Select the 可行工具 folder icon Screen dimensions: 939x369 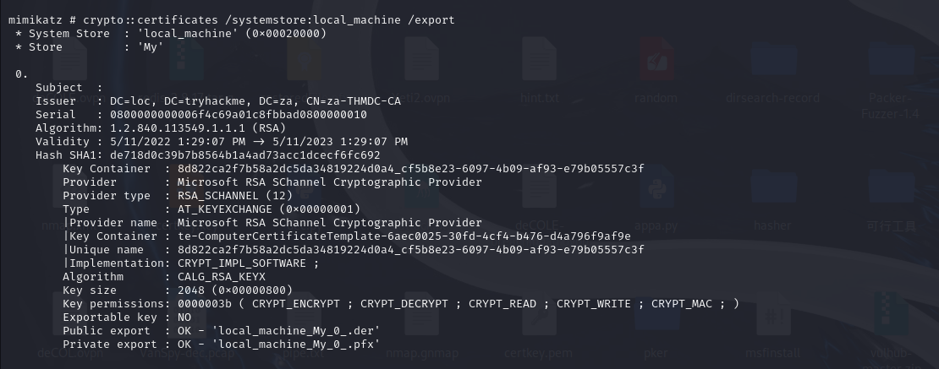tap(891, 187)
